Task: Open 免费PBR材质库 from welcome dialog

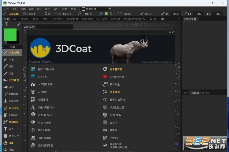Action: pos(43,69)
